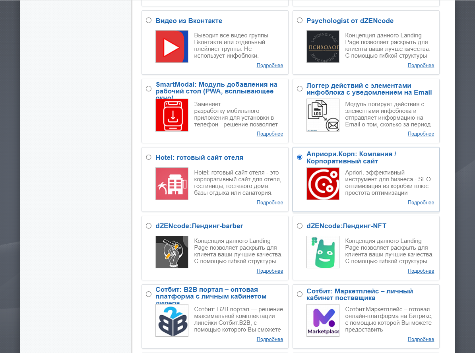Click the Априори.Корп red circles icon
Viewport: 475px width, 353px height.
[323, 183]
